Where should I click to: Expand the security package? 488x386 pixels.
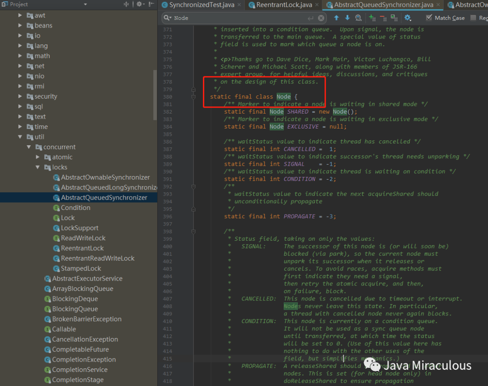[x=20, y=96]
